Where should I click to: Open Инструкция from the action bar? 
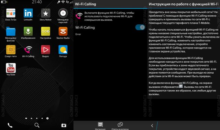(x=100, y=126)
